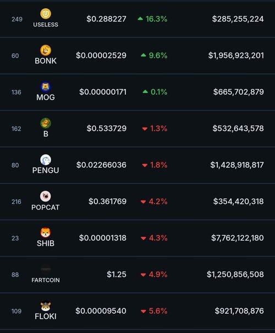
Task: Open the PENGU penguin icon
Action: pos(46,160)
